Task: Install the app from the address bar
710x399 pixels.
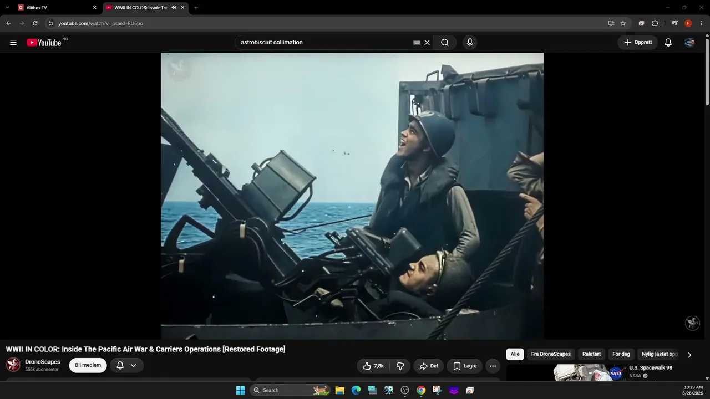Action: (611, 23)
